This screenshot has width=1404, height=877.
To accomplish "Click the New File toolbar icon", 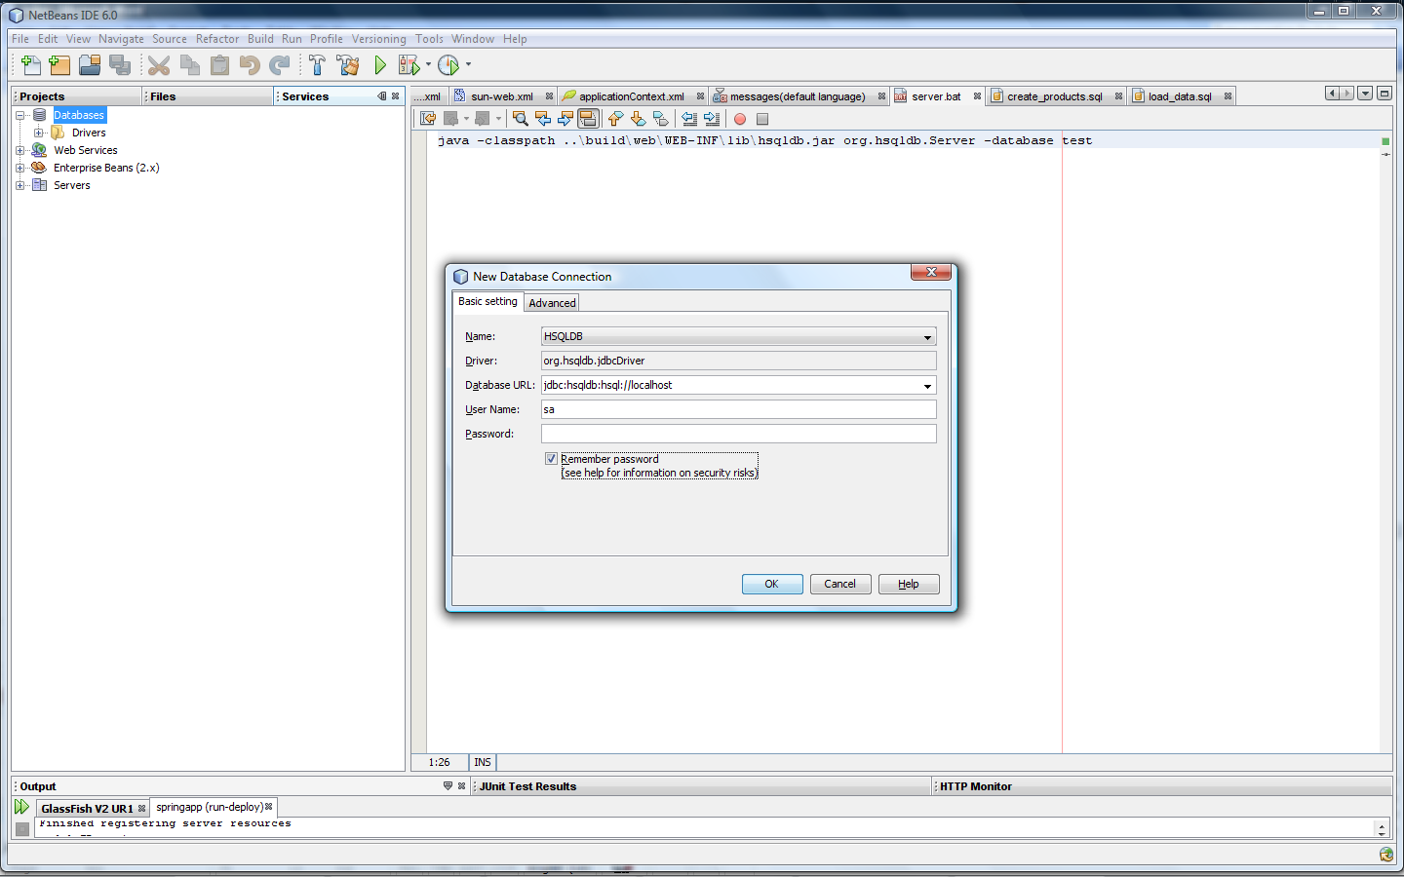I will tap(31, 65).
